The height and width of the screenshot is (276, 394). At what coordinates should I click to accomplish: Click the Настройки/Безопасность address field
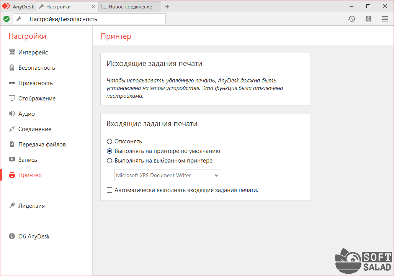96,19
